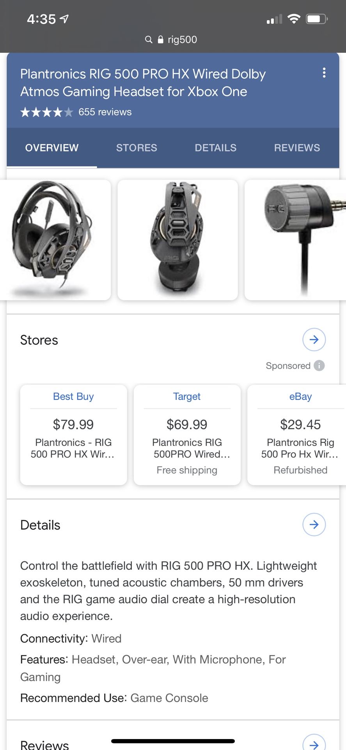Image resolution: width=346 pixels, height=750 pixels.
Task: Tap the rig500 address bar
Action: 182,39
